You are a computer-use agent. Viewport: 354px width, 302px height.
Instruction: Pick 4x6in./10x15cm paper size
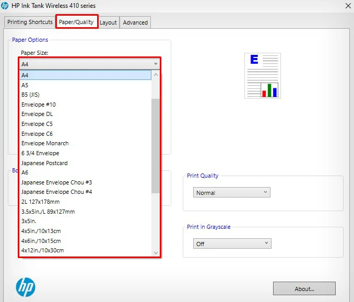click(x=85, y=241)
